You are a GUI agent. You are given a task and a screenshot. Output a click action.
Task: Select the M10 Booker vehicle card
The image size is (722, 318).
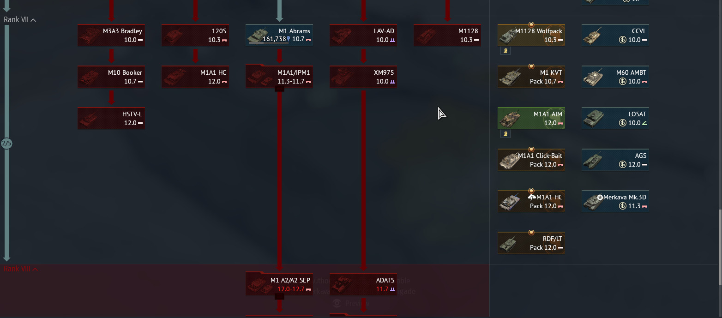(x=111, y=77)
